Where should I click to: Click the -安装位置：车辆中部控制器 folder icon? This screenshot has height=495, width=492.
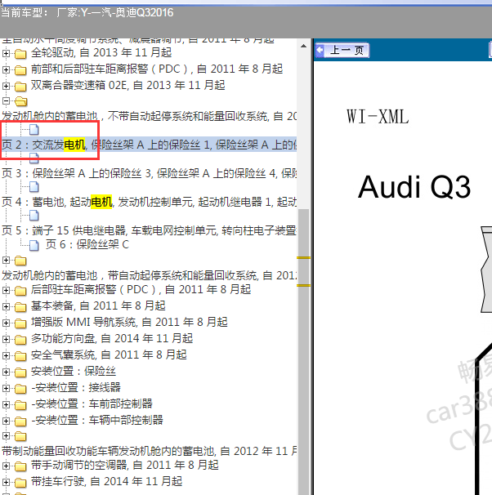[20, 421]
